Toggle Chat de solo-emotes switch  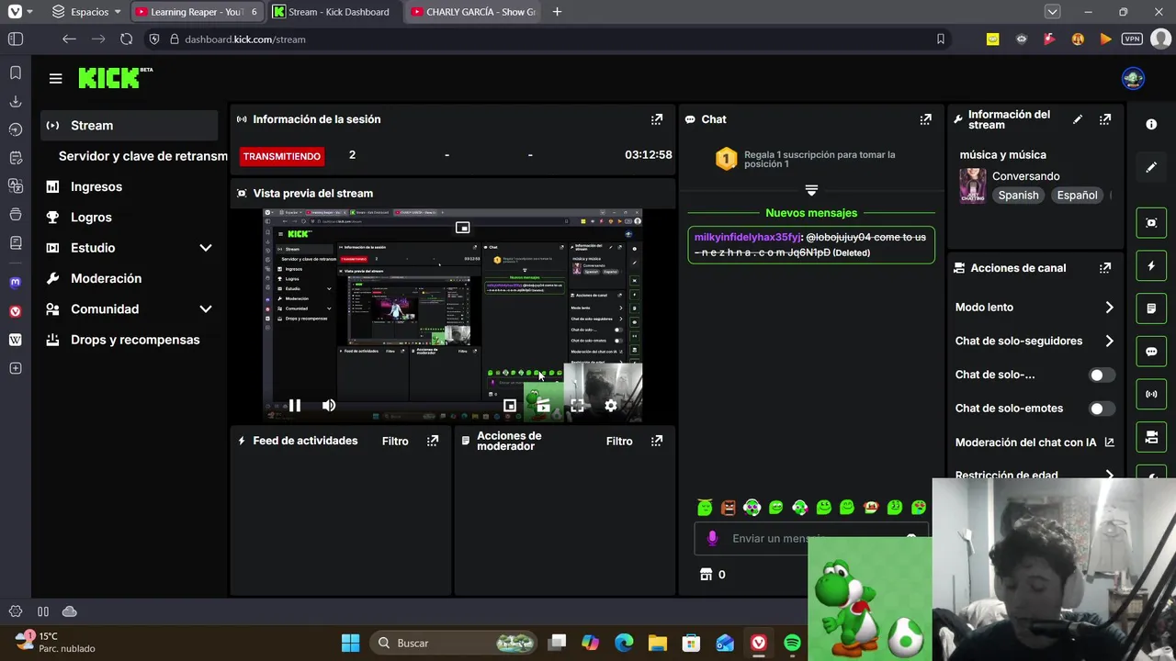(1102, 409)
